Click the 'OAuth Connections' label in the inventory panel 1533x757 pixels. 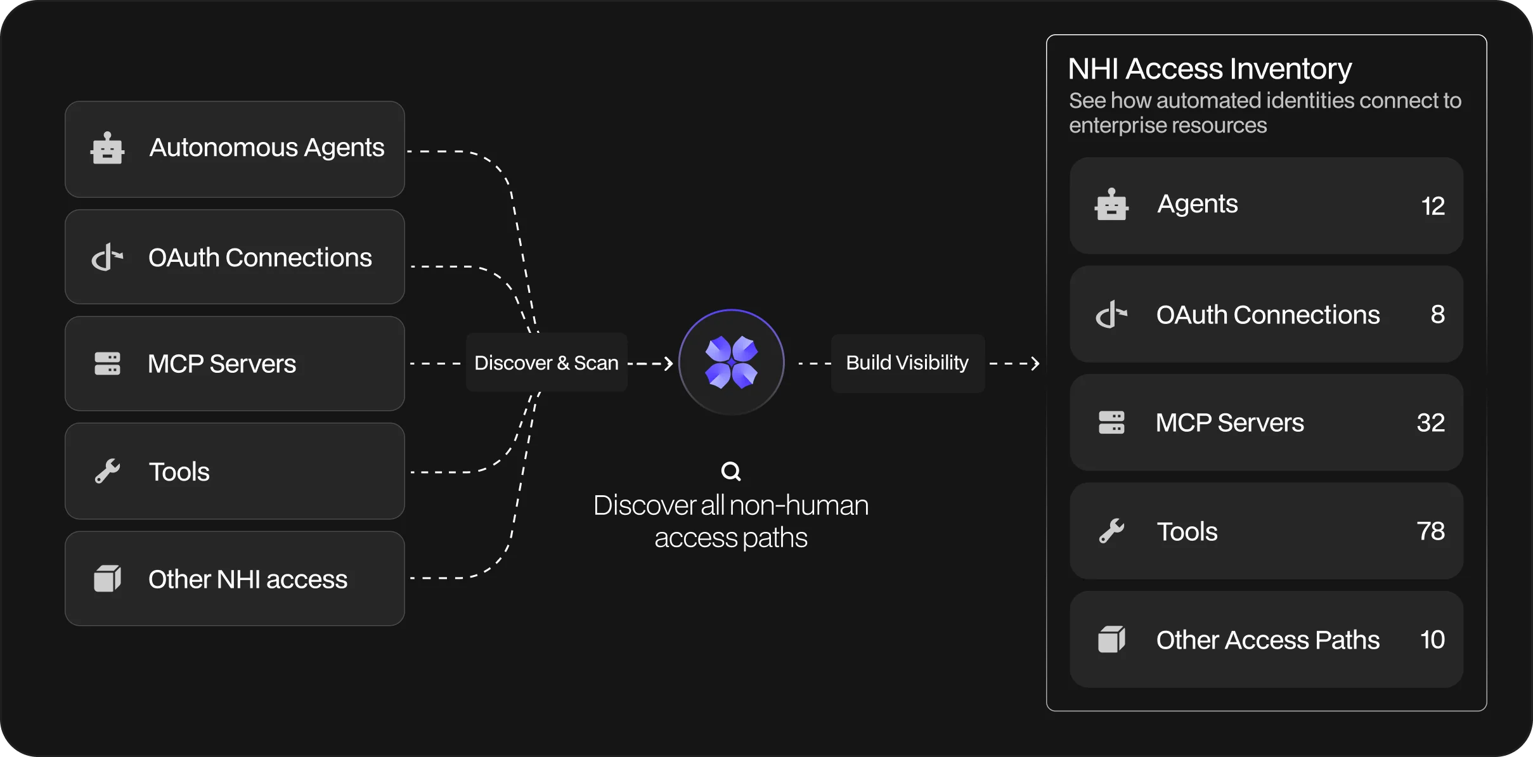click(1268, 314)
